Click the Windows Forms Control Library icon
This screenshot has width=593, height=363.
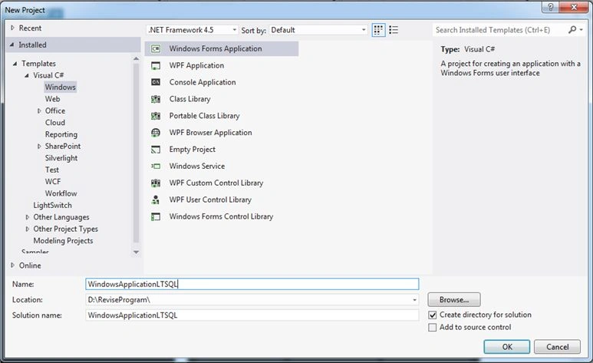(x=156, y=216)
